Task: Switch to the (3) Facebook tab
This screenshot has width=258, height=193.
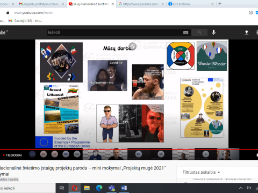Action: coord(191,4)
